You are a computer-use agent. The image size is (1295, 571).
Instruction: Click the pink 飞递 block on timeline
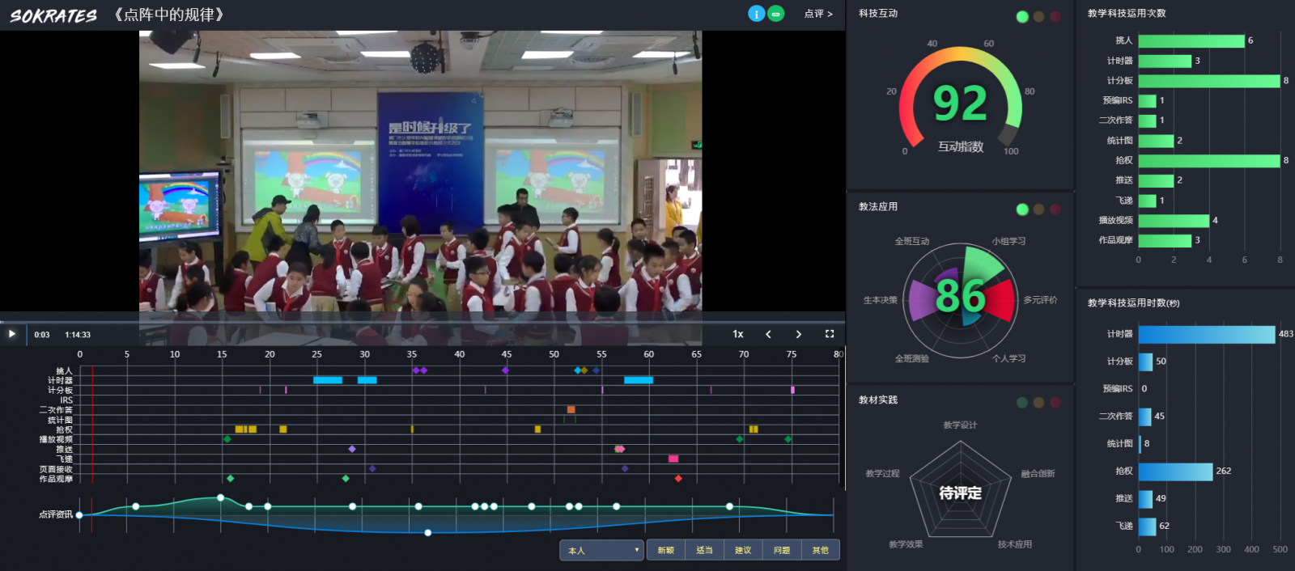coord(673,459)
